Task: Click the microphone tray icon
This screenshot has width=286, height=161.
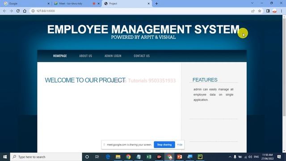Action: (235, 157)
